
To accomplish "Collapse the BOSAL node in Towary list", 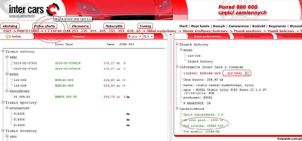I will click(7, 74).
